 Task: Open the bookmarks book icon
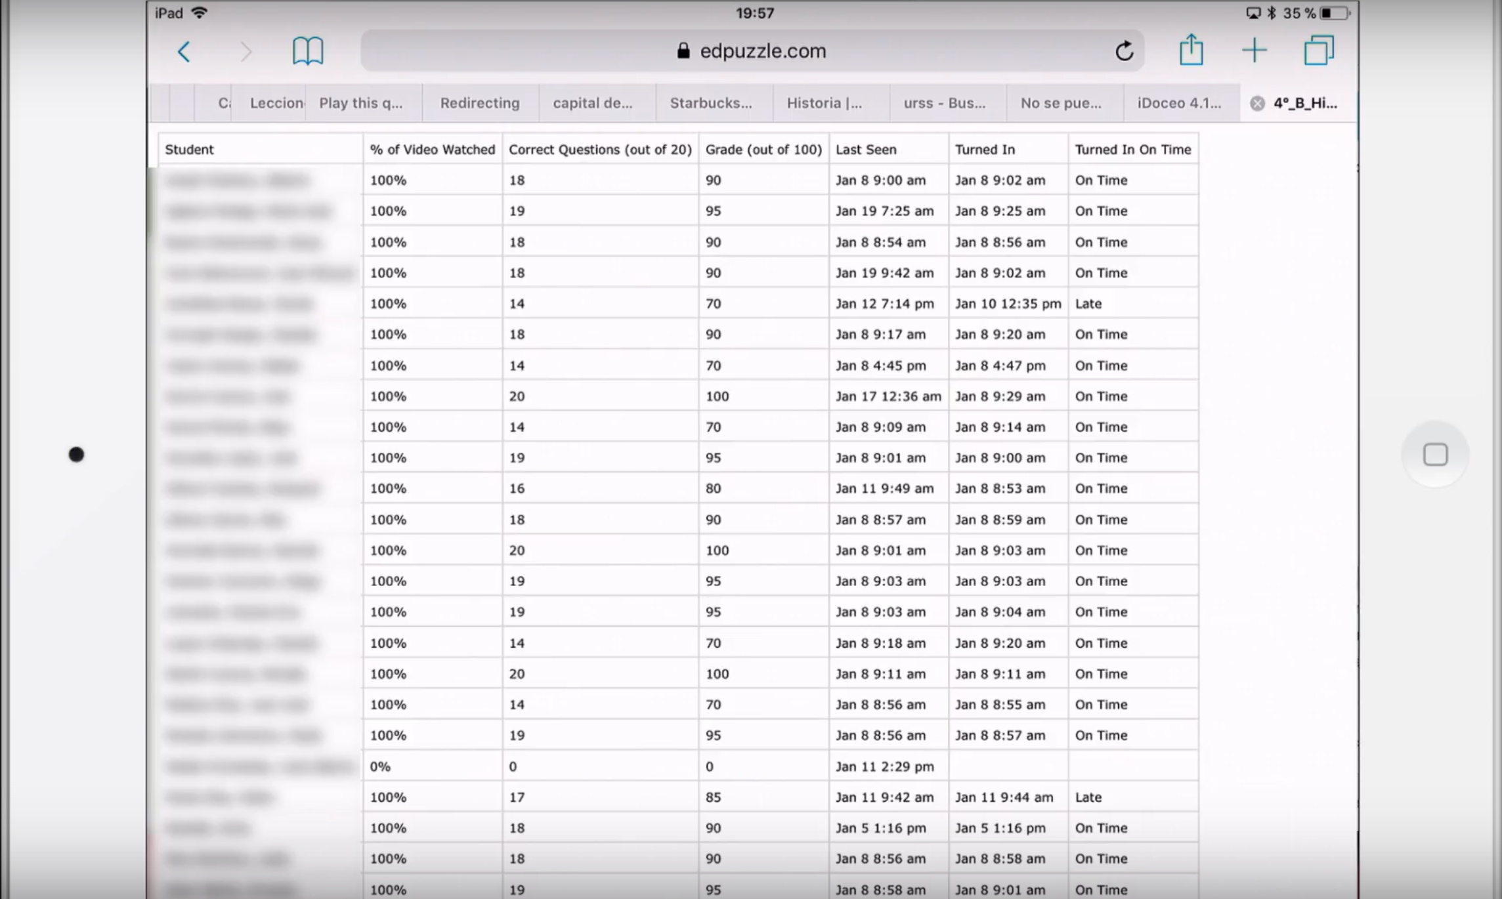click(307, 51)
